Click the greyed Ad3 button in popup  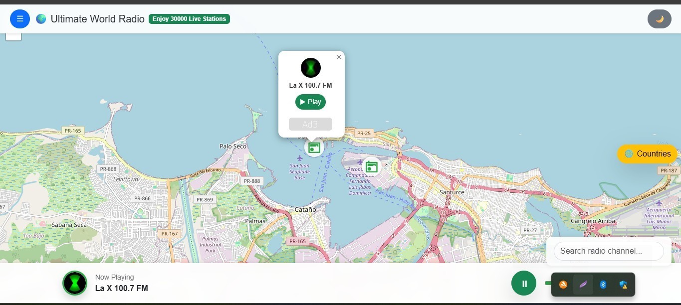click(310, 124)
